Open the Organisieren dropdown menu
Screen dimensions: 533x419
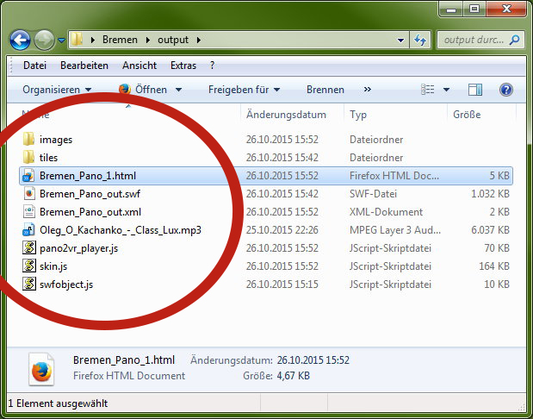[x=57, y=90]
